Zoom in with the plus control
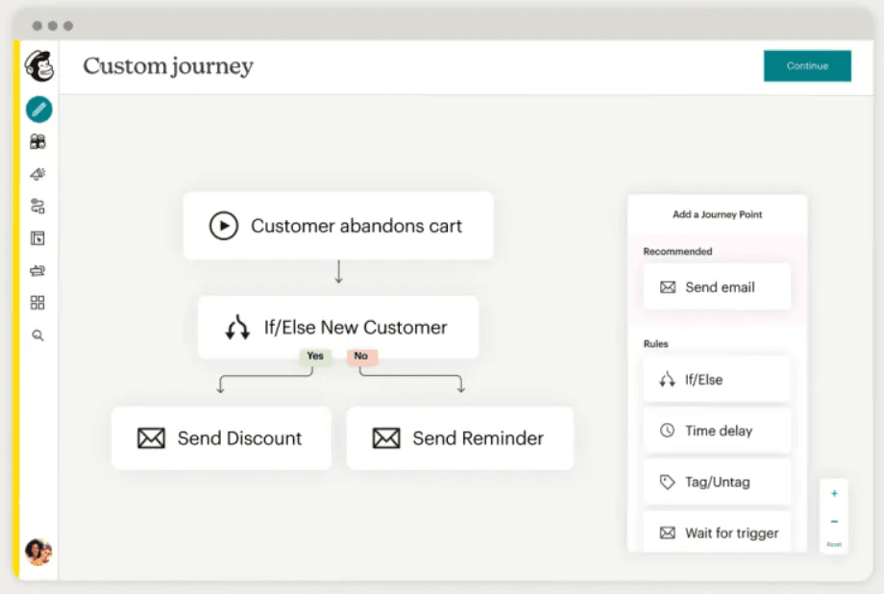The height and width of the screenshot is (594, 884). pyautogui.click(x=833, y=493)
